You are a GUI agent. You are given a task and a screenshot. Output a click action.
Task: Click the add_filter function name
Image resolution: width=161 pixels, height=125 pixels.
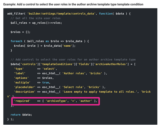[x=16, y=14]
